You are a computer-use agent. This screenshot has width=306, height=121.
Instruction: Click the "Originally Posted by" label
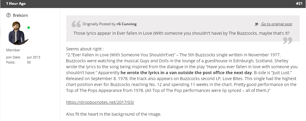click(99, 24)
